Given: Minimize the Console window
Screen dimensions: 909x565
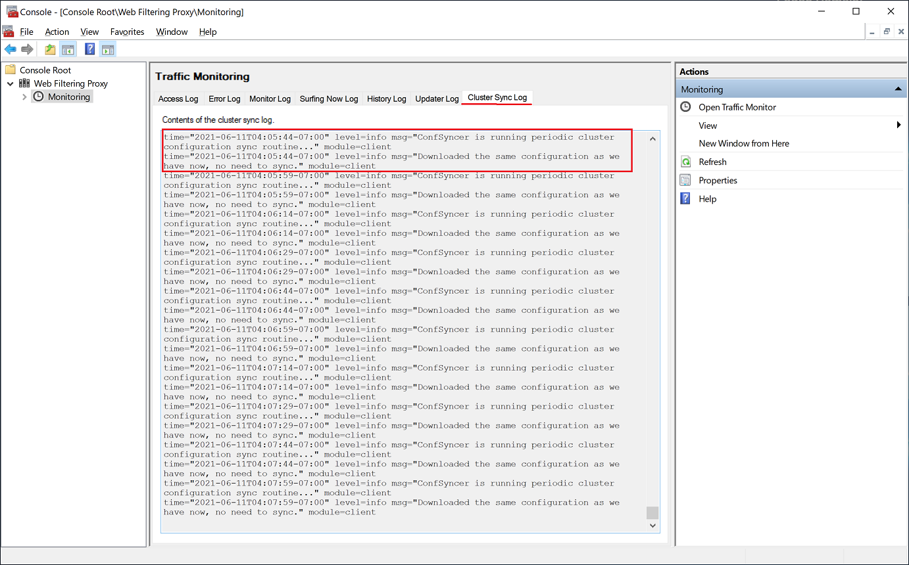Looking at the screenshot, I should pyautogui.click(x=820, y=11).
